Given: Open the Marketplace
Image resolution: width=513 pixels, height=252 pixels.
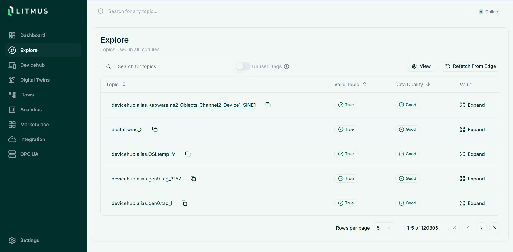Looking at the screenshot, I should 43,125.
